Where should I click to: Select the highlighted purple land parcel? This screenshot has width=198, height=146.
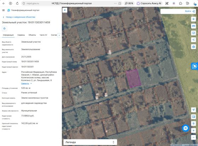133,78
